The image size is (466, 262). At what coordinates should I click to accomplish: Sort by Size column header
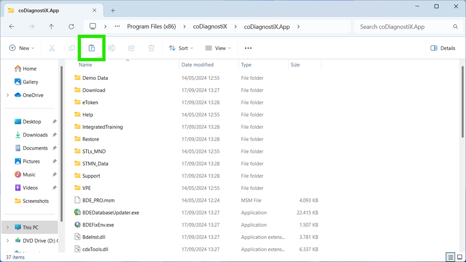click(295, 65)
